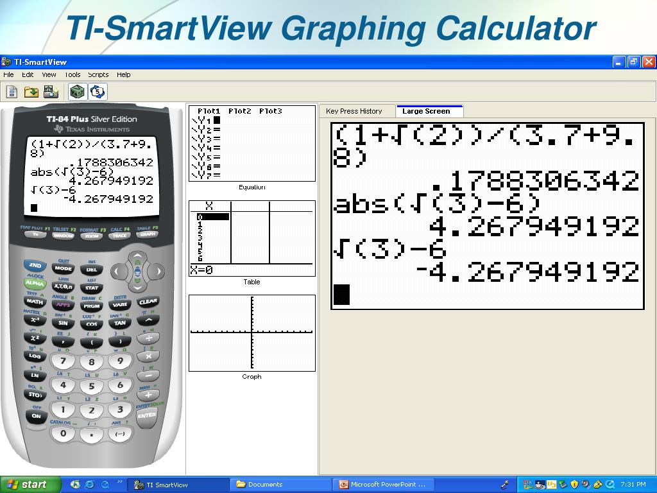Click the GRAPH calculator key
Viewport: 657px width, 493px height.
point(147,234)
